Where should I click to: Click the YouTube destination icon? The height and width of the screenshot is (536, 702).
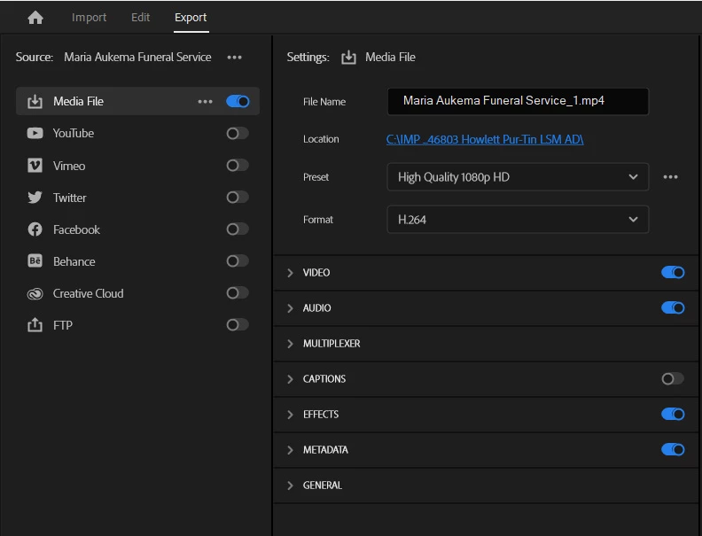tap(35, 134)
